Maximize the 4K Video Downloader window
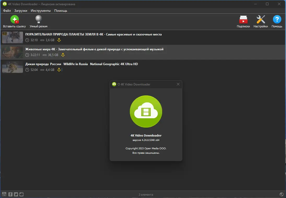This screenshot has width=286, height=198. (267, 4)
